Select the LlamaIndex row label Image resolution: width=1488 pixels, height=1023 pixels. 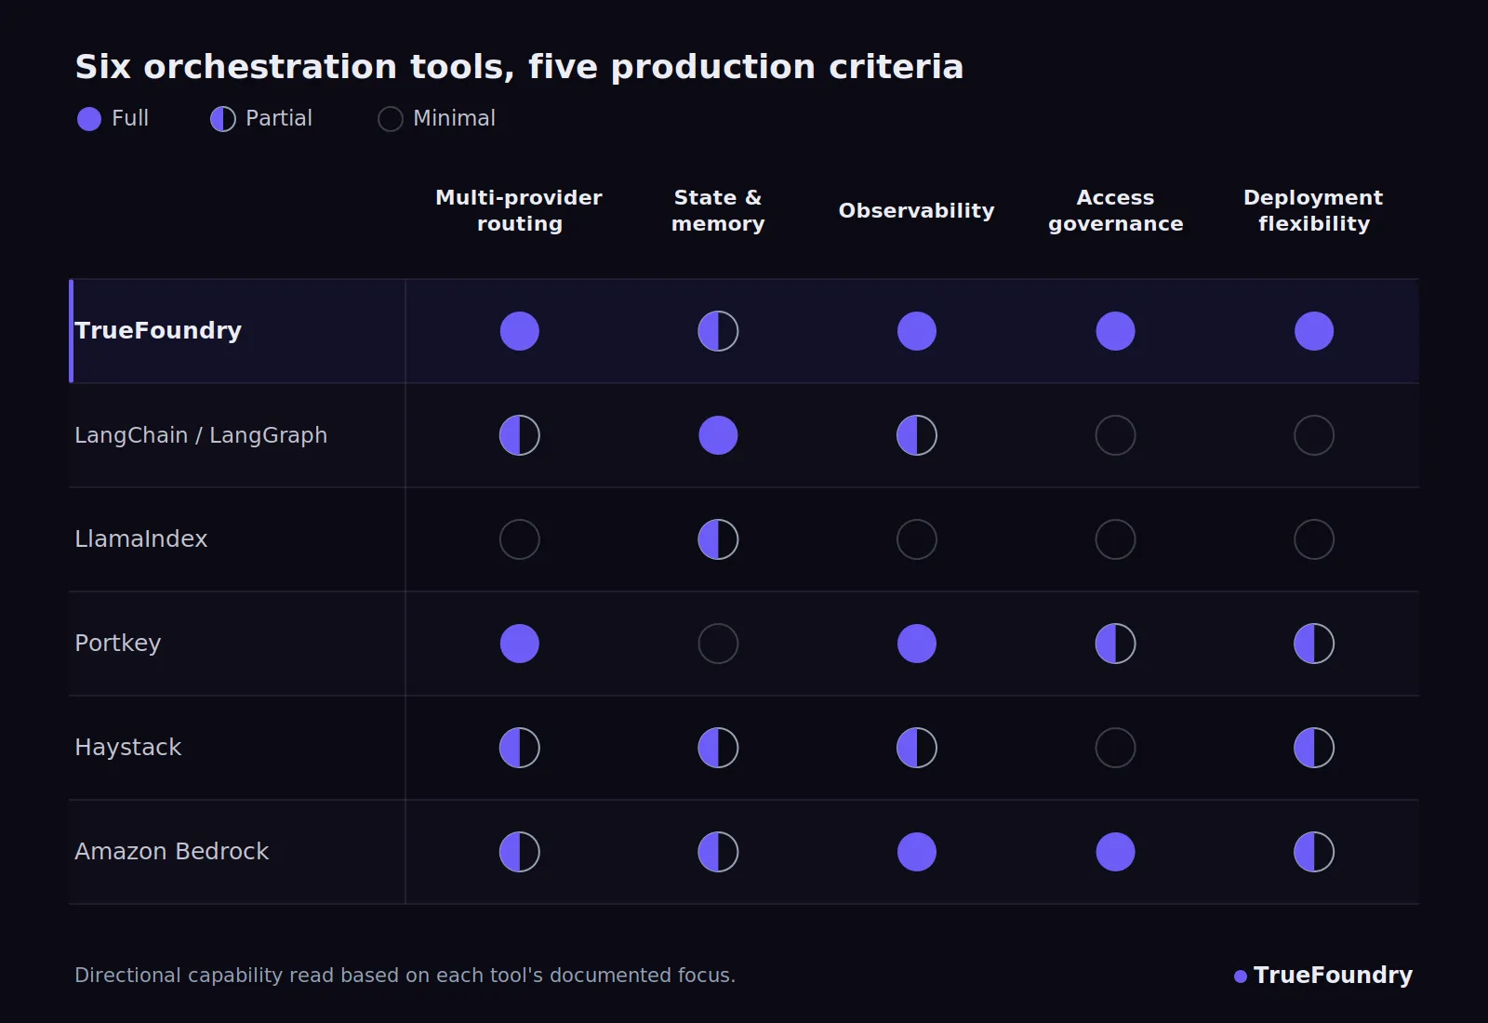click(141, 538)
